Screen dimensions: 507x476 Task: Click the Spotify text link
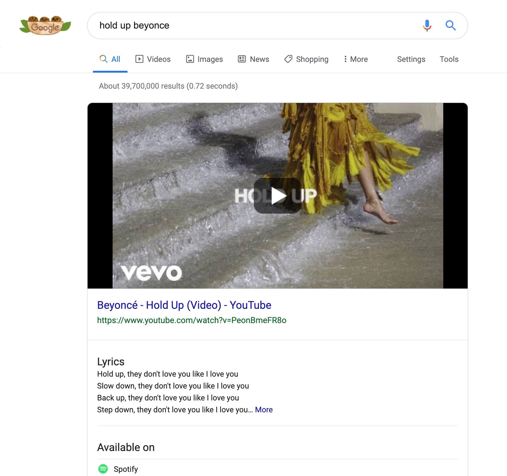pos(126,469)
